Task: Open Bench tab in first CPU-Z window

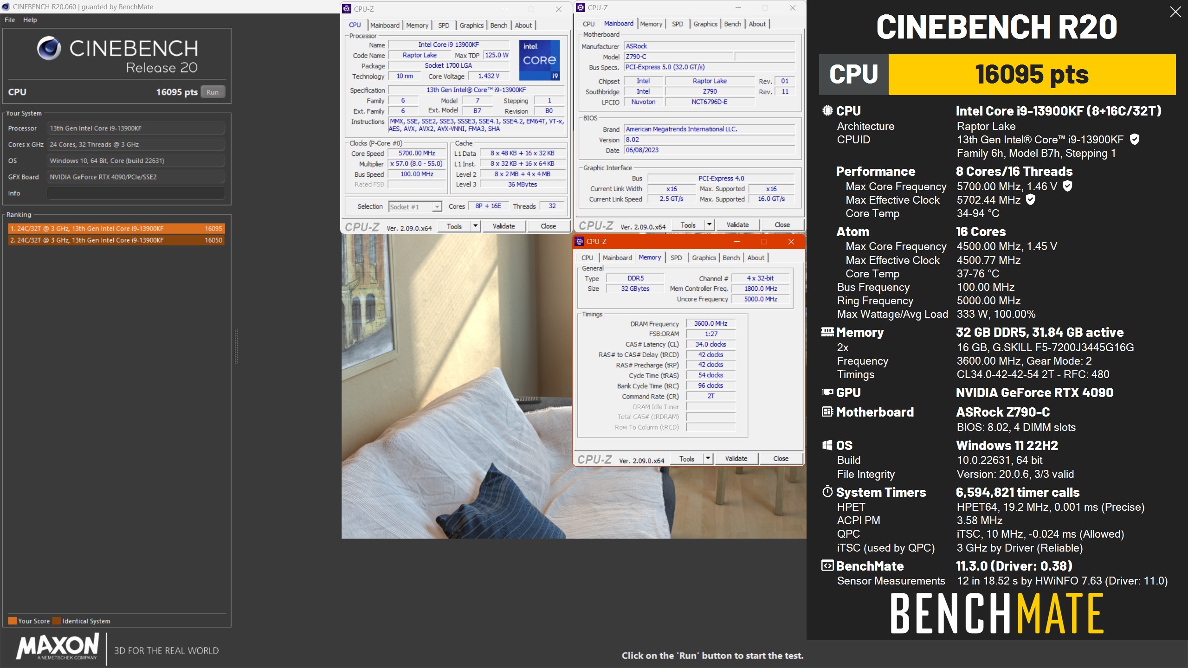Action: 499,25
